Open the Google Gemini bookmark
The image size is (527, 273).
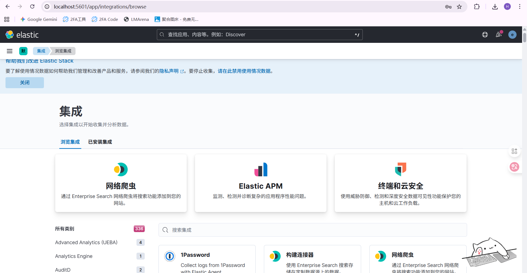39,19
